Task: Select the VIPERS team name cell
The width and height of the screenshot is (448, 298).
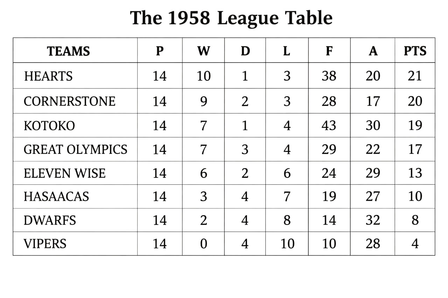Action: click(x=45, y=244)
